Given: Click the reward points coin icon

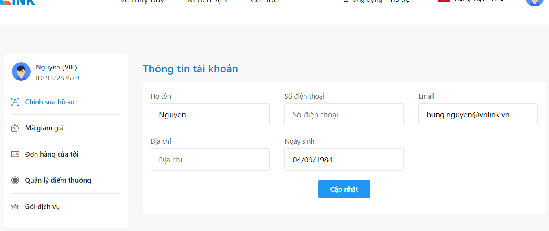Looking at the screenshot, I should point(15,180).
